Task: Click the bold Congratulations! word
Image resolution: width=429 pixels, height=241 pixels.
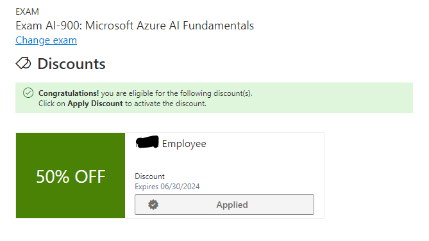Action: 69,93
